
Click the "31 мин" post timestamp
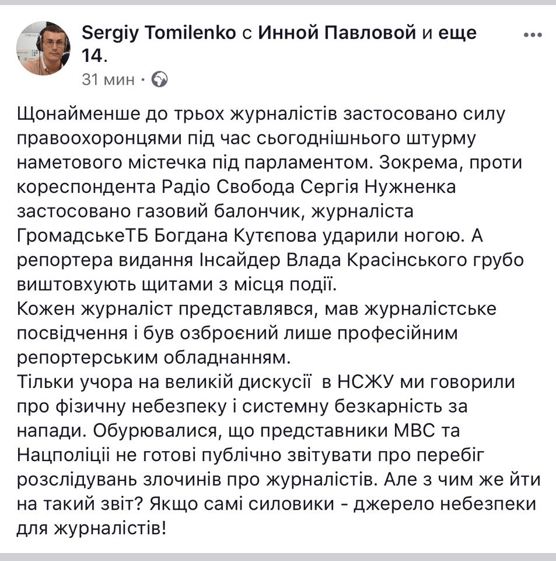(108, 79)
